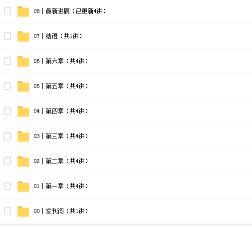
Task: Click the folder icon for 04 第四章
Action: pyautogui.click(x=23, y=111)
